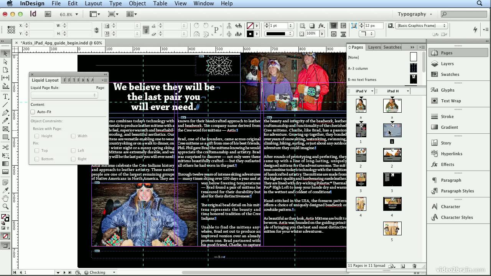Create new page in Pages panel
This screenshot has width=491, height=276.
click(403, 266)
